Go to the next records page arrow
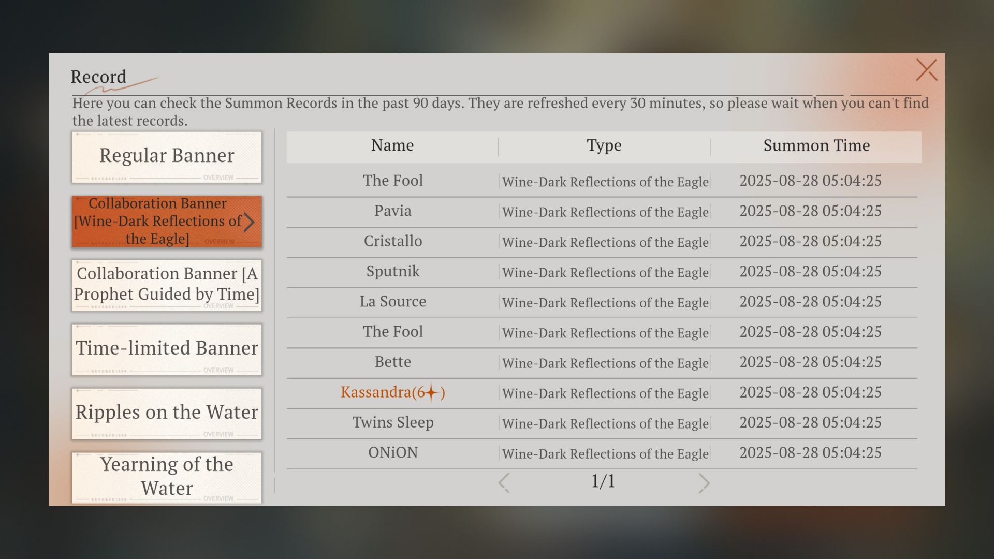The image size is (994, 559). point(703,482)
